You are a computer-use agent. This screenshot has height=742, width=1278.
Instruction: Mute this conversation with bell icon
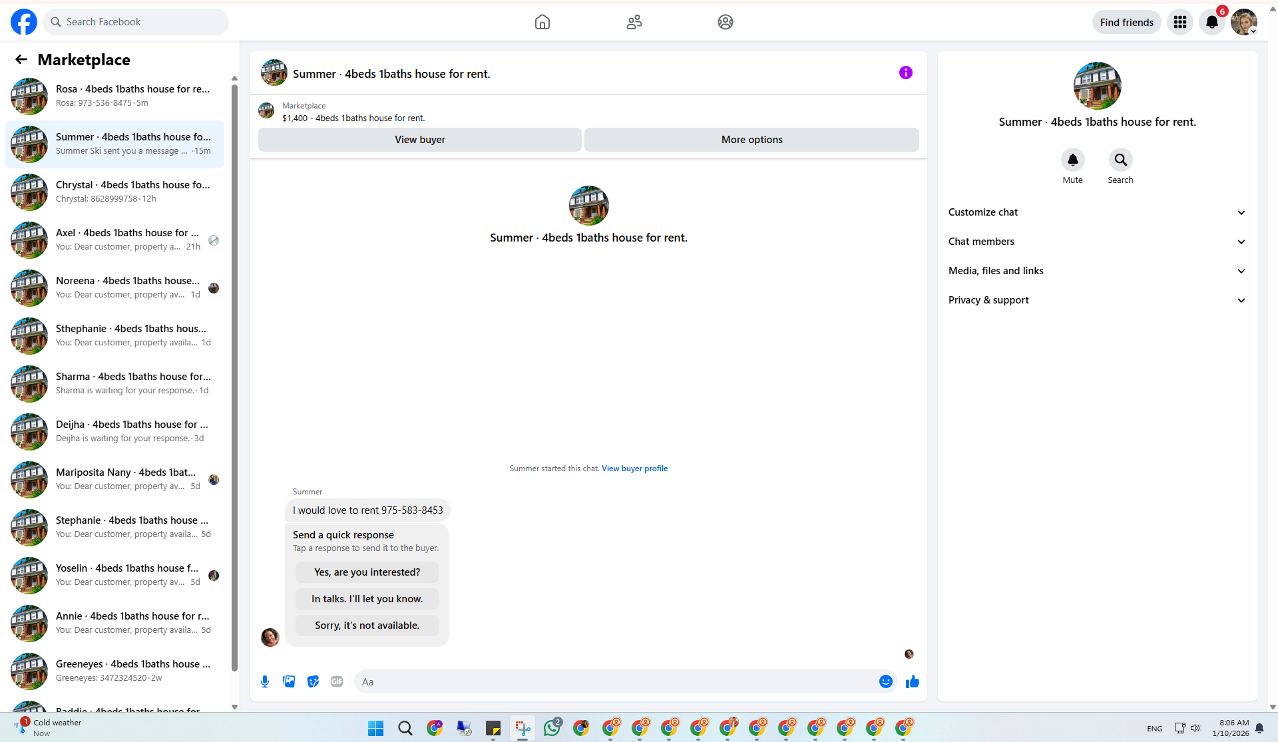click(1072, 160)
